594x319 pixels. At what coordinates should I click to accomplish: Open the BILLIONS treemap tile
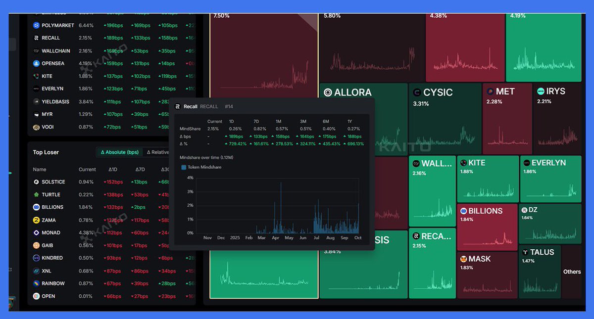(487, 227)
